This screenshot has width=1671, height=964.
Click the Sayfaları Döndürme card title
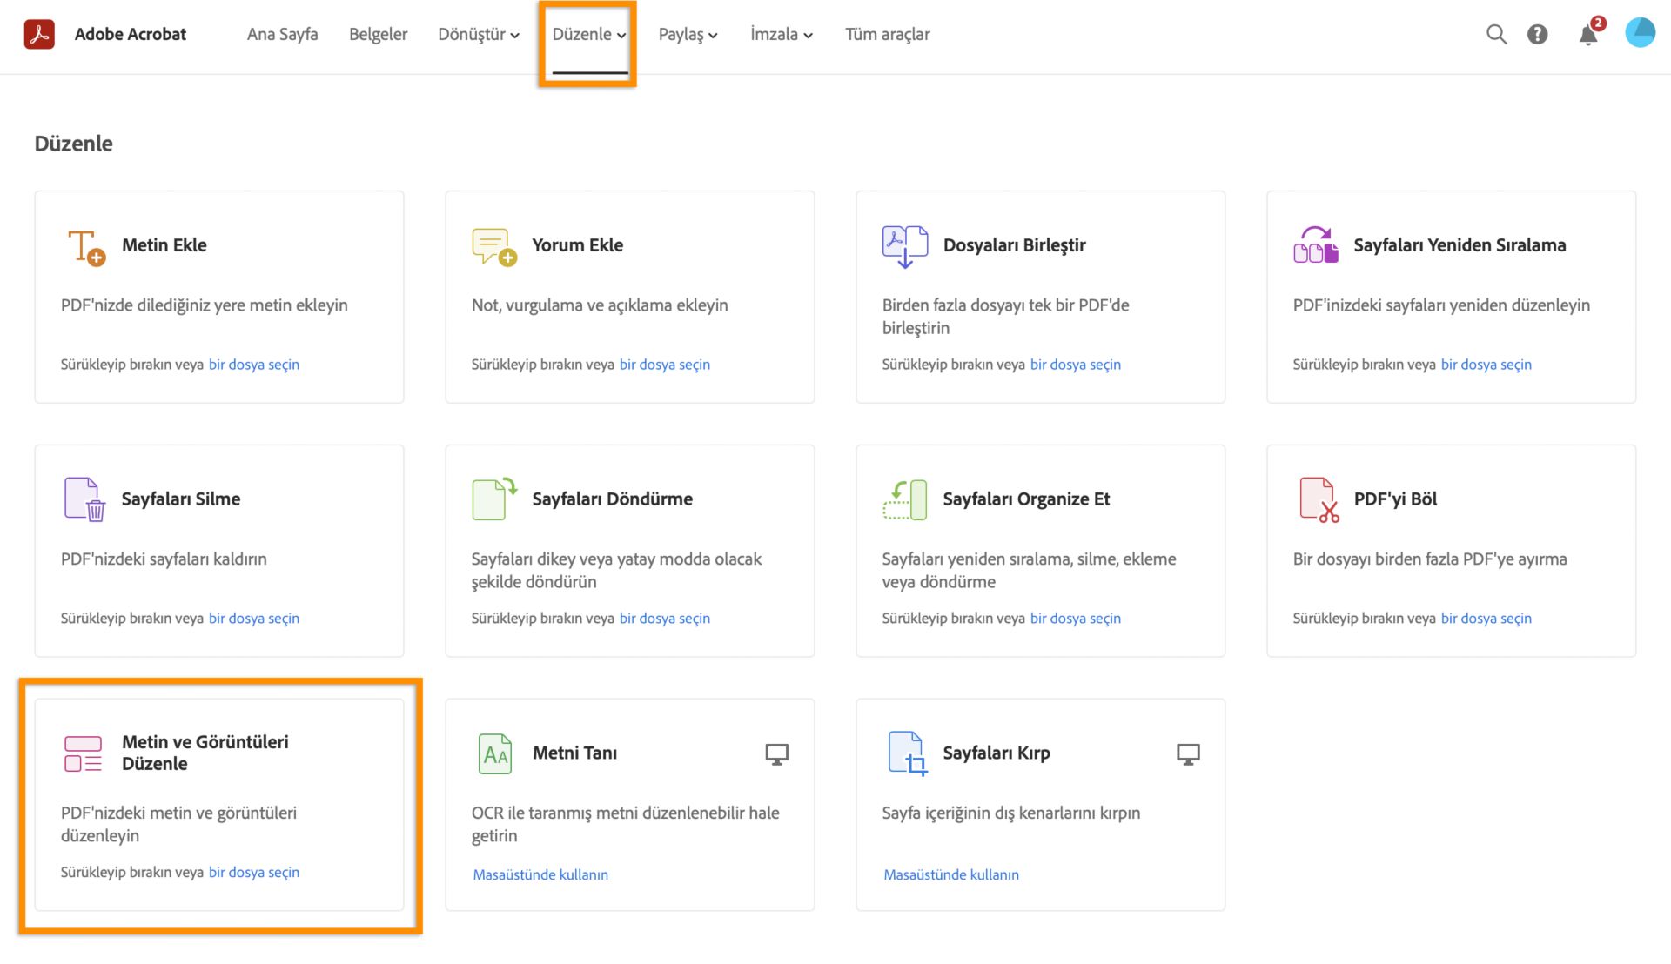pos(613,499)
